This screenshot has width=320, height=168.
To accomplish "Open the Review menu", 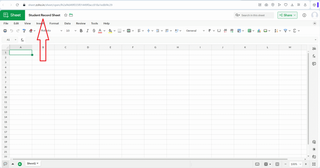I will click(x=81, y=23).
